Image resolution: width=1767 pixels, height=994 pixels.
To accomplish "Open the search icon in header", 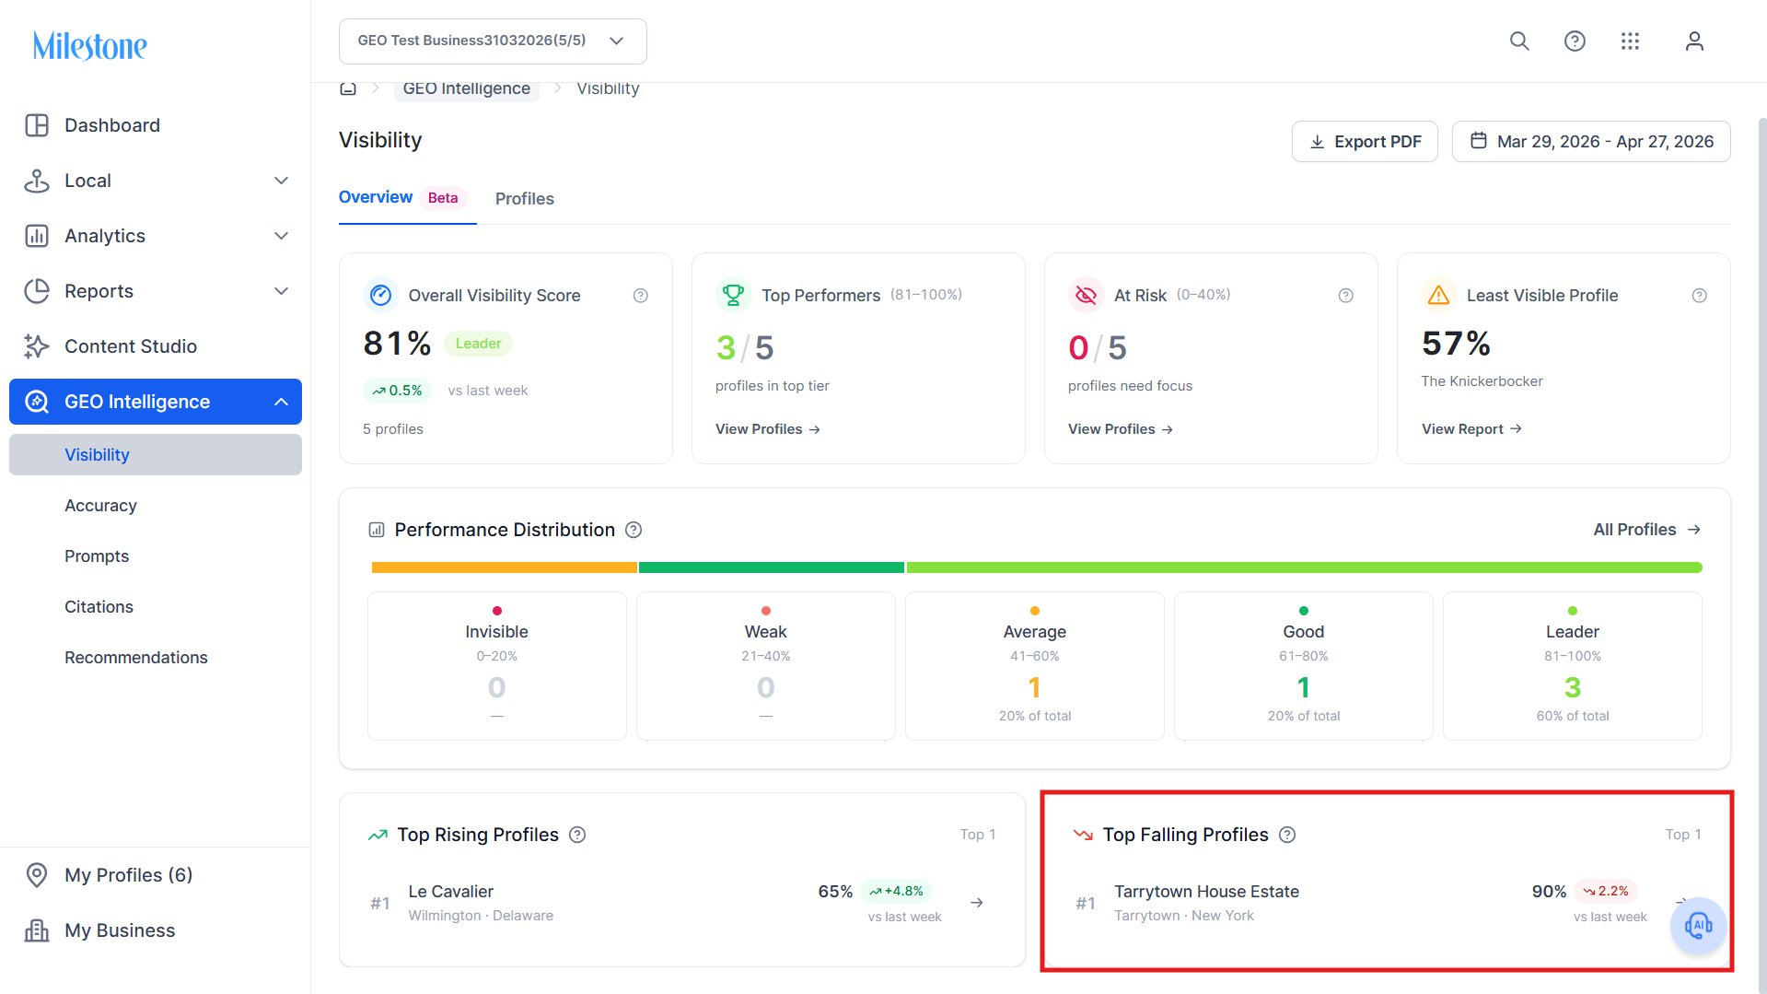I will tap(1519, 41).
